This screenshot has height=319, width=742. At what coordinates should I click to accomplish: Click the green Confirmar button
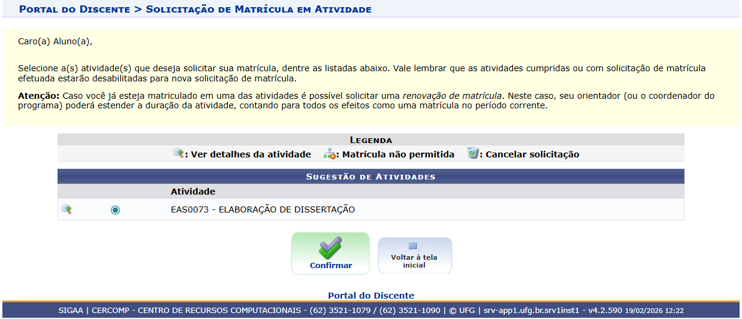tap(331, 253)
